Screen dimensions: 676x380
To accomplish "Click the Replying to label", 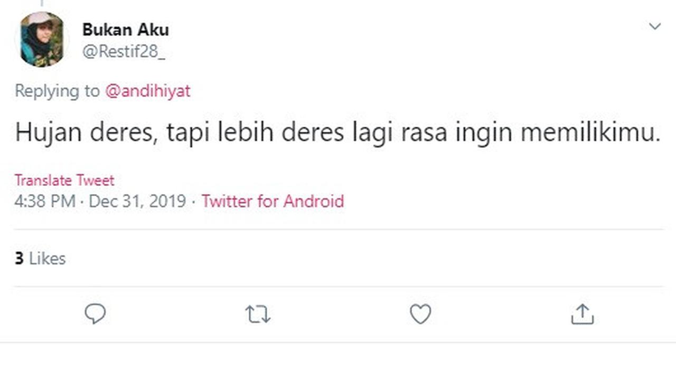I will [57, 91].
